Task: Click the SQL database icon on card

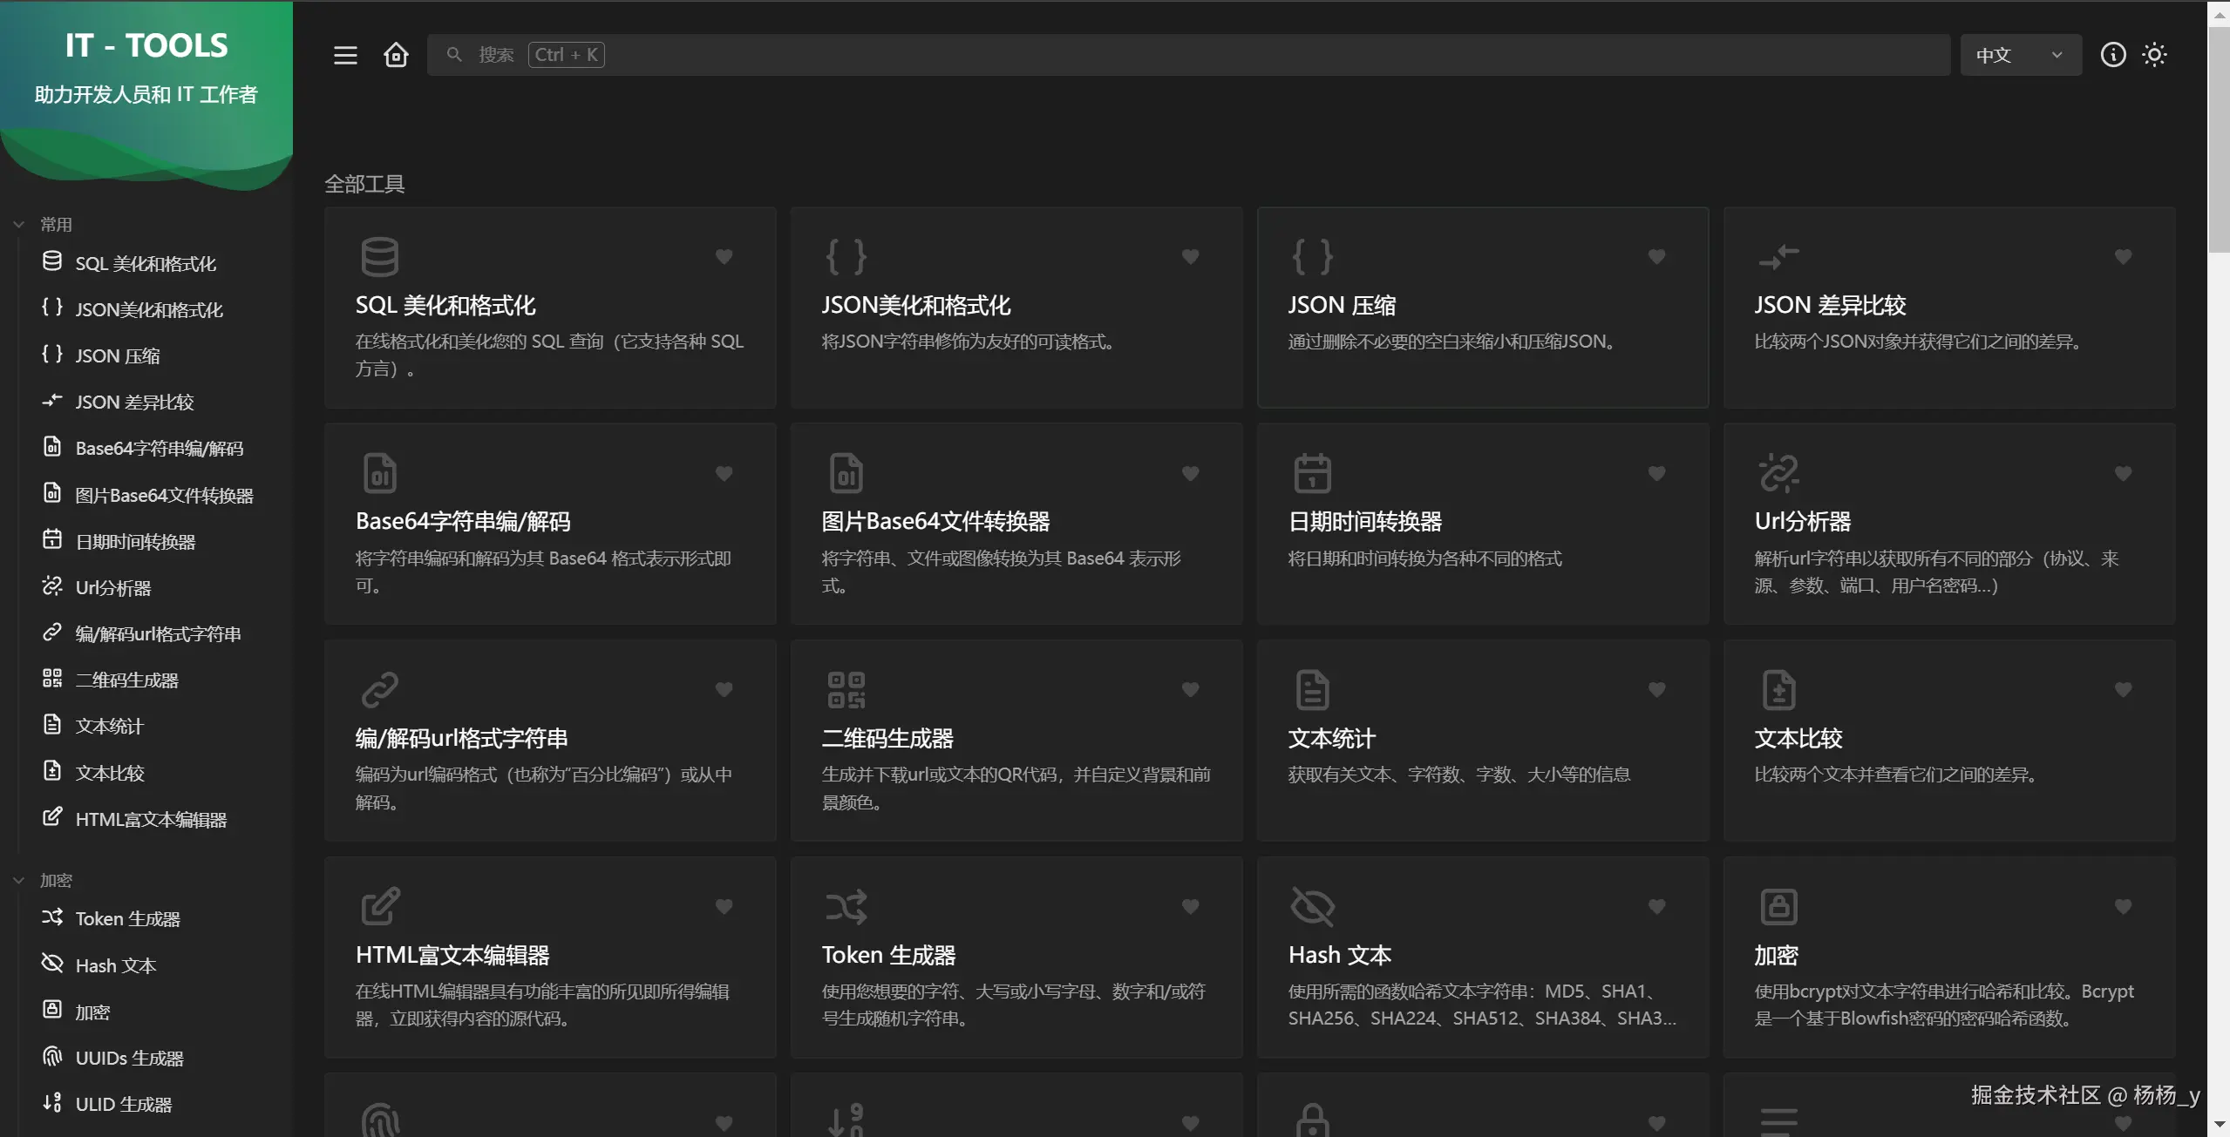Action: click(379, 256)
